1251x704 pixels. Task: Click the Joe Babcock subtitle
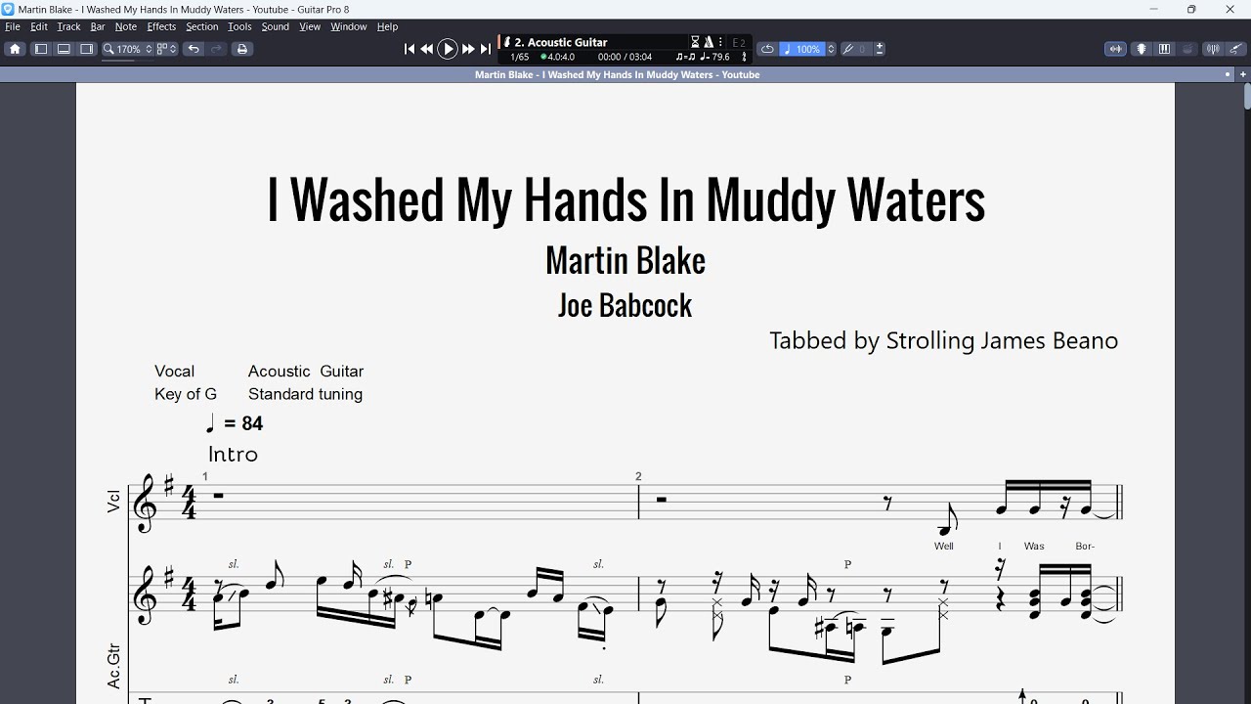pos(625,305)
